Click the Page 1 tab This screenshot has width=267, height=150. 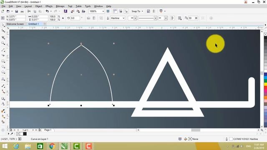tap(48, 130)
